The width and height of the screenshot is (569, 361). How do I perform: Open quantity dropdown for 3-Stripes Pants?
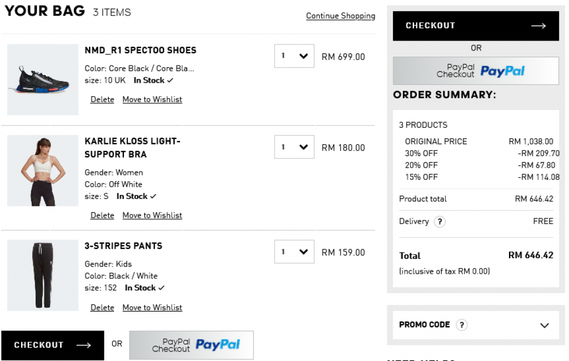[x=295, y=252]
